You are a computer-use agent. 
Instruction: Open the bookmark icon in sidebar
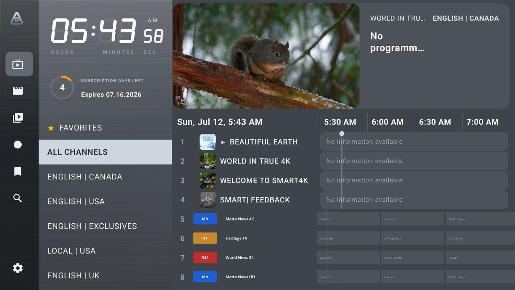click(x=18, y=171)
